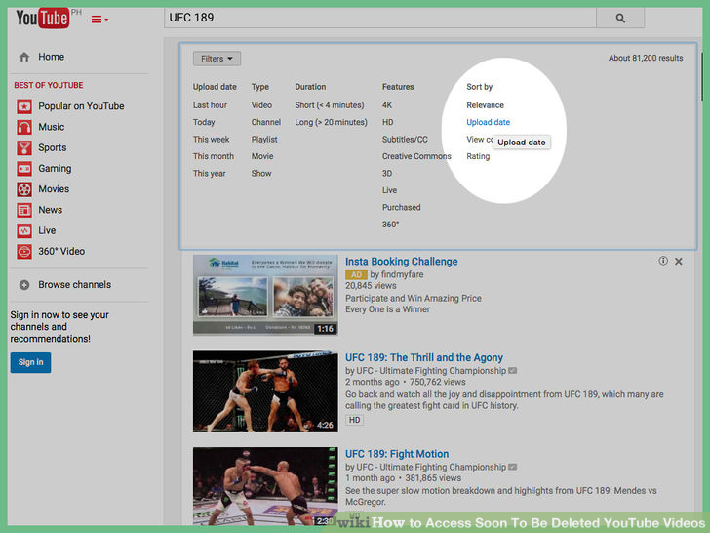Select Playlist result type
710x533 pixels.
point(264,140)
